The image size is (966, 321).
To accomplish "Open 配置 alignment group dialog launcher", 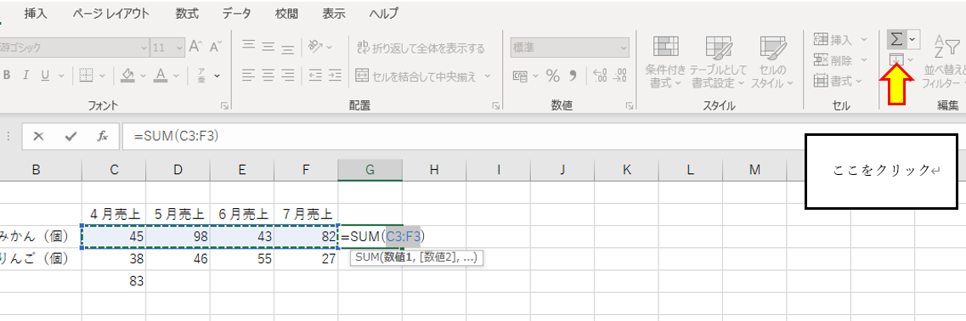I will coord(495,107).
